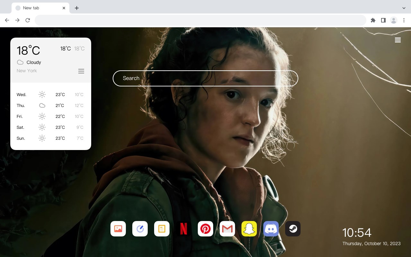Click the Cloudy condition text
411x257 pixels.
tap(34, 62)
